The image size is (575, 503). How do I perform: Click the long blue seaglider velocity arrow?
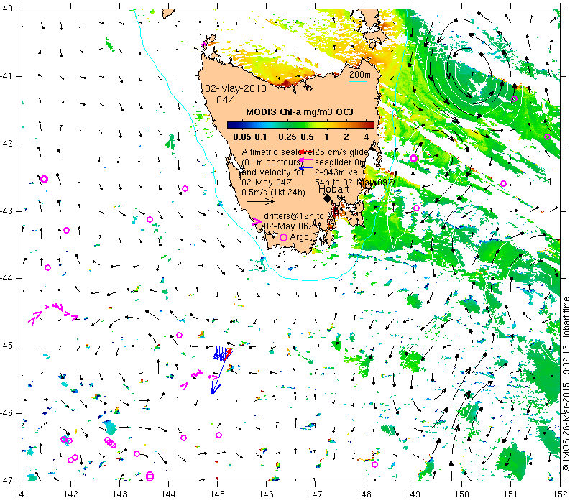tap(218, 377)
